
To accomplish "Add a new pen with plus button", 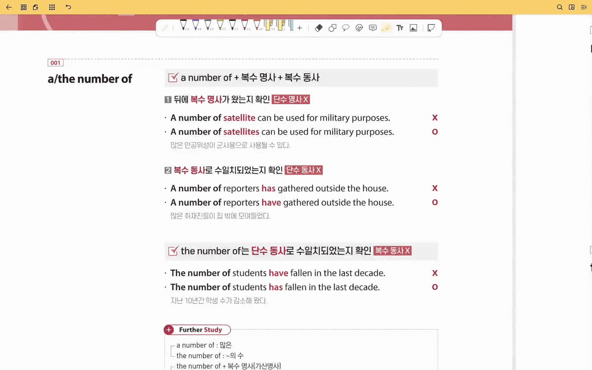I will tap(300, 28).
